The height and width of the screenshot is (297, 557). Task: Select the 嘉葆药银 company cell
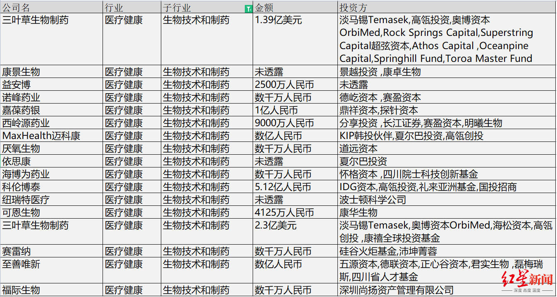tap(51, 110)
